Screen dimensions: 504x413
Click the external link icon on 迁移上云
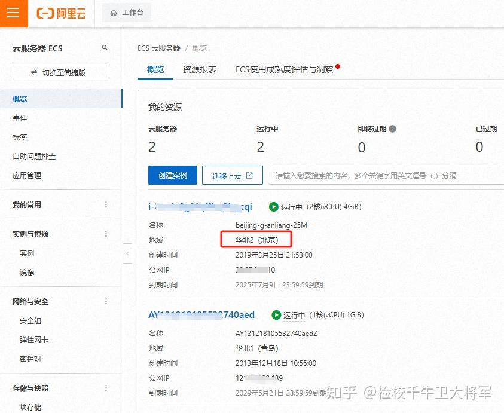(249, 175)
